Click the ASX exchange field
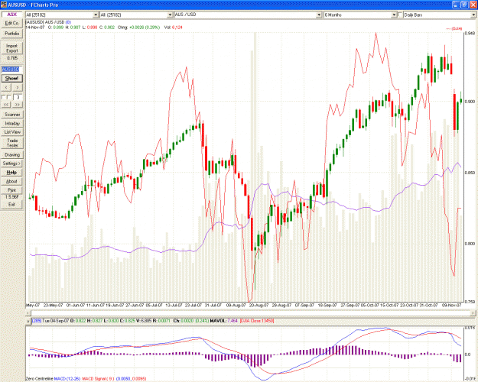This screenshot has width=478, height=382. 12,15
